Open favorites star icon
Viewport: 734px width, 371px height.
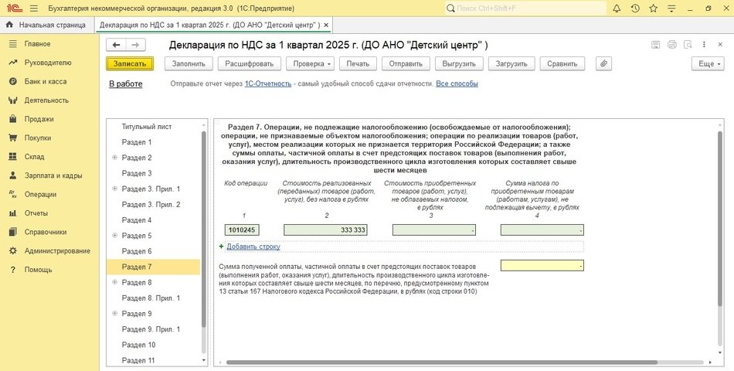(x=654, y=9)
